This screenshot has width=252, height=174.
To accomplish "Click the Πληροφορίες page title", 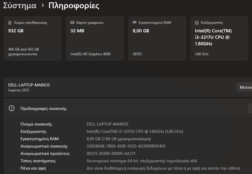I will coord(74,6).
